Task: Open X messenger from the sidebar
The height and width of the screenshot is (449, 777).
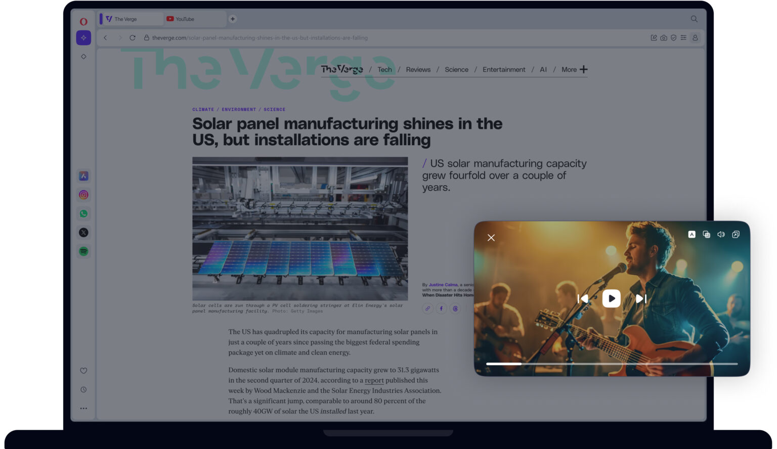Action: point(83,233)
